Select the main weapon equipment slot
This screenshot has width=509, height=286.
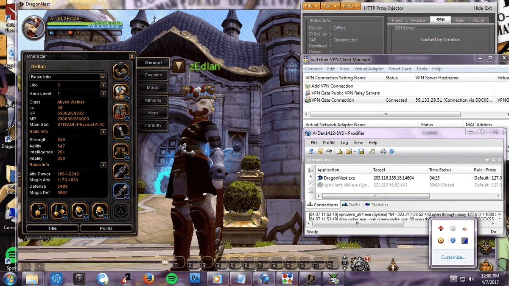tap(120, 171)
